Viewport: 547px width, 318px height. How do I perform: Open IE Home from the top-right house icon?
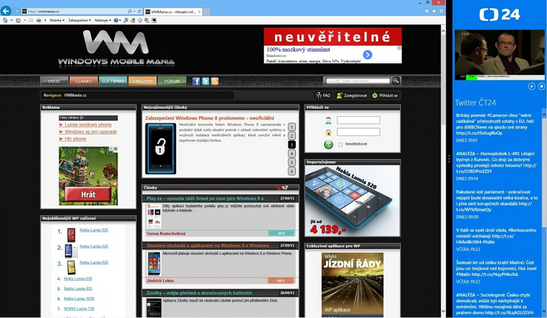pos(426,11)
